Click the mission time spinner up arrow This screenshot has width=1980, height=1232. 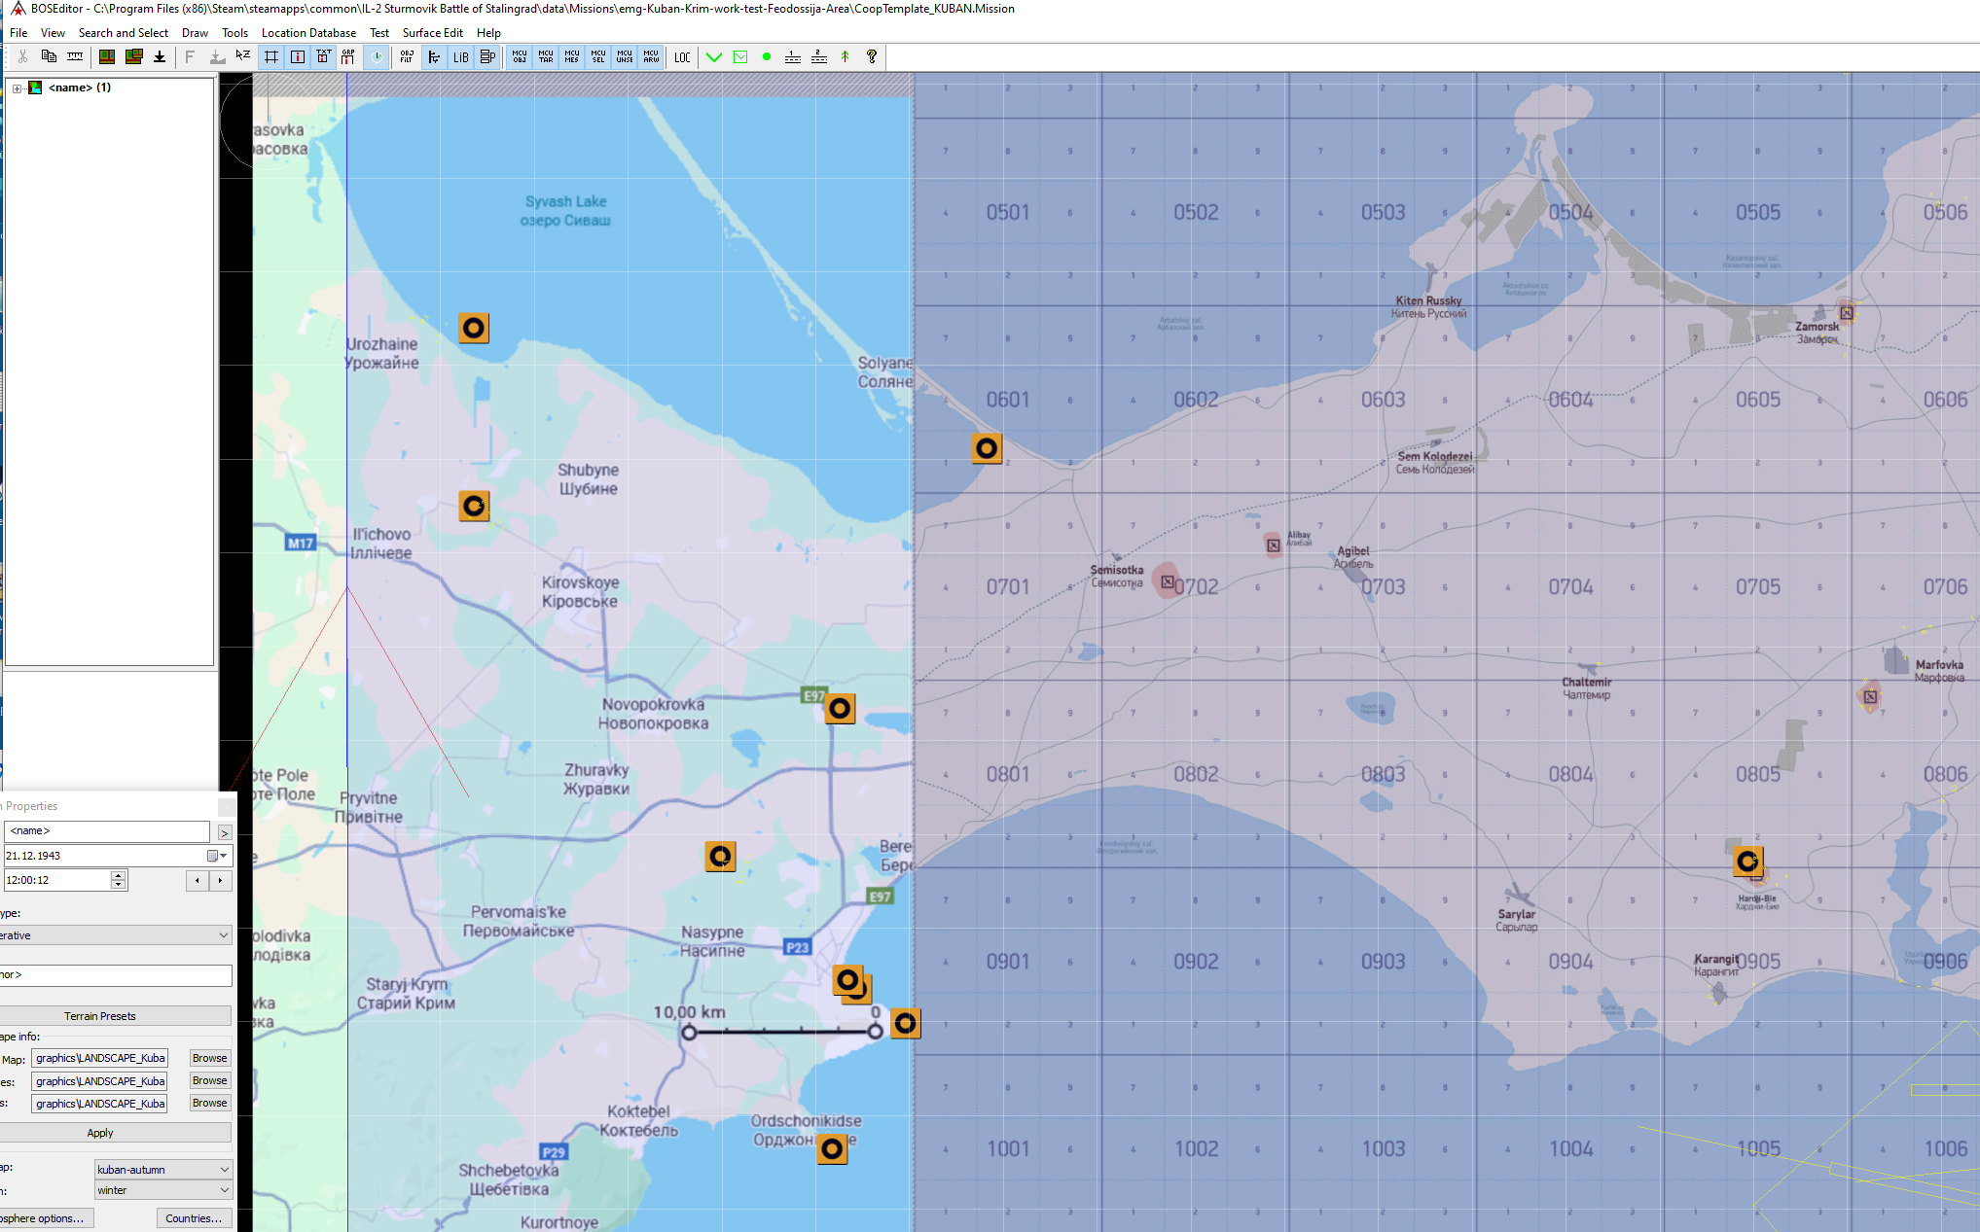(119, 875)
